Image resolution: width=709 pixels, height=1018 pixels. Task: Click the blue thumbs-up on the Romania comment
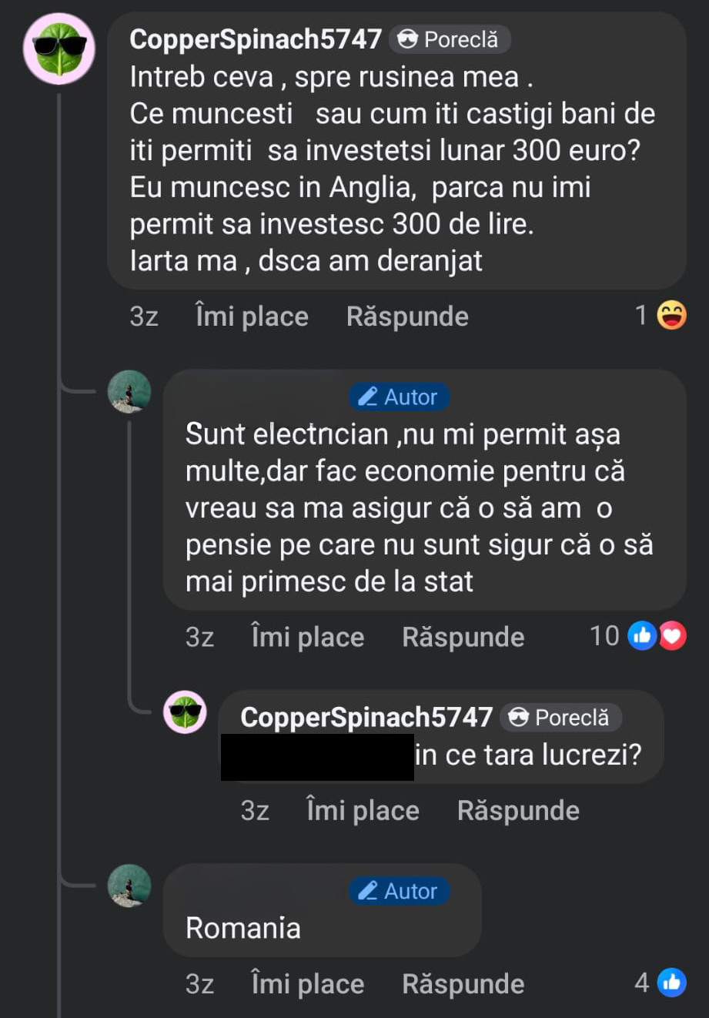(x=672, y=983)
